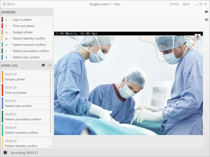
Task: Open the 00:02:16 Surgery phase event
Action: coord(25,76)
